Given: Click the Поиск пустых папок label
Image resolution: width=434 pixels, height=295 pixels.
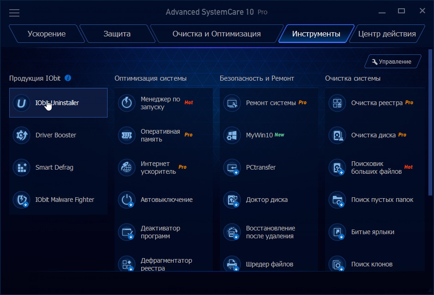Looking at the screenshot, I should pos(382,200).
